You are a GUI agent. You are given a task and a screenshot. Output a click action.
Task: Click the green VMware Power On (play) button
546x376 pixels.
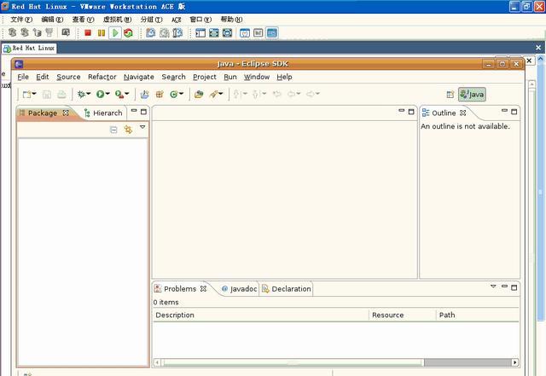tap(115, 33)
